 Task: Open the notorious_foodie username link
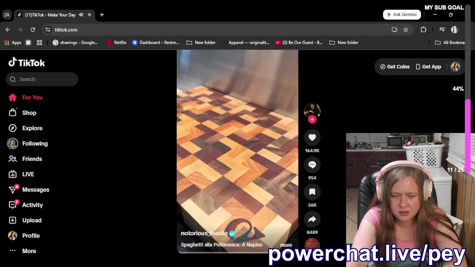click(204, 233)
